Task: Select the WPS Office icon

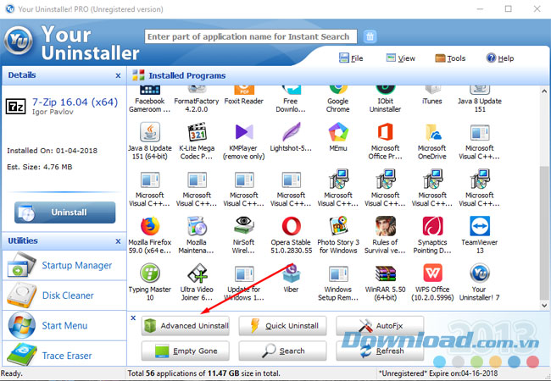Action: click(x=432, y=273)
